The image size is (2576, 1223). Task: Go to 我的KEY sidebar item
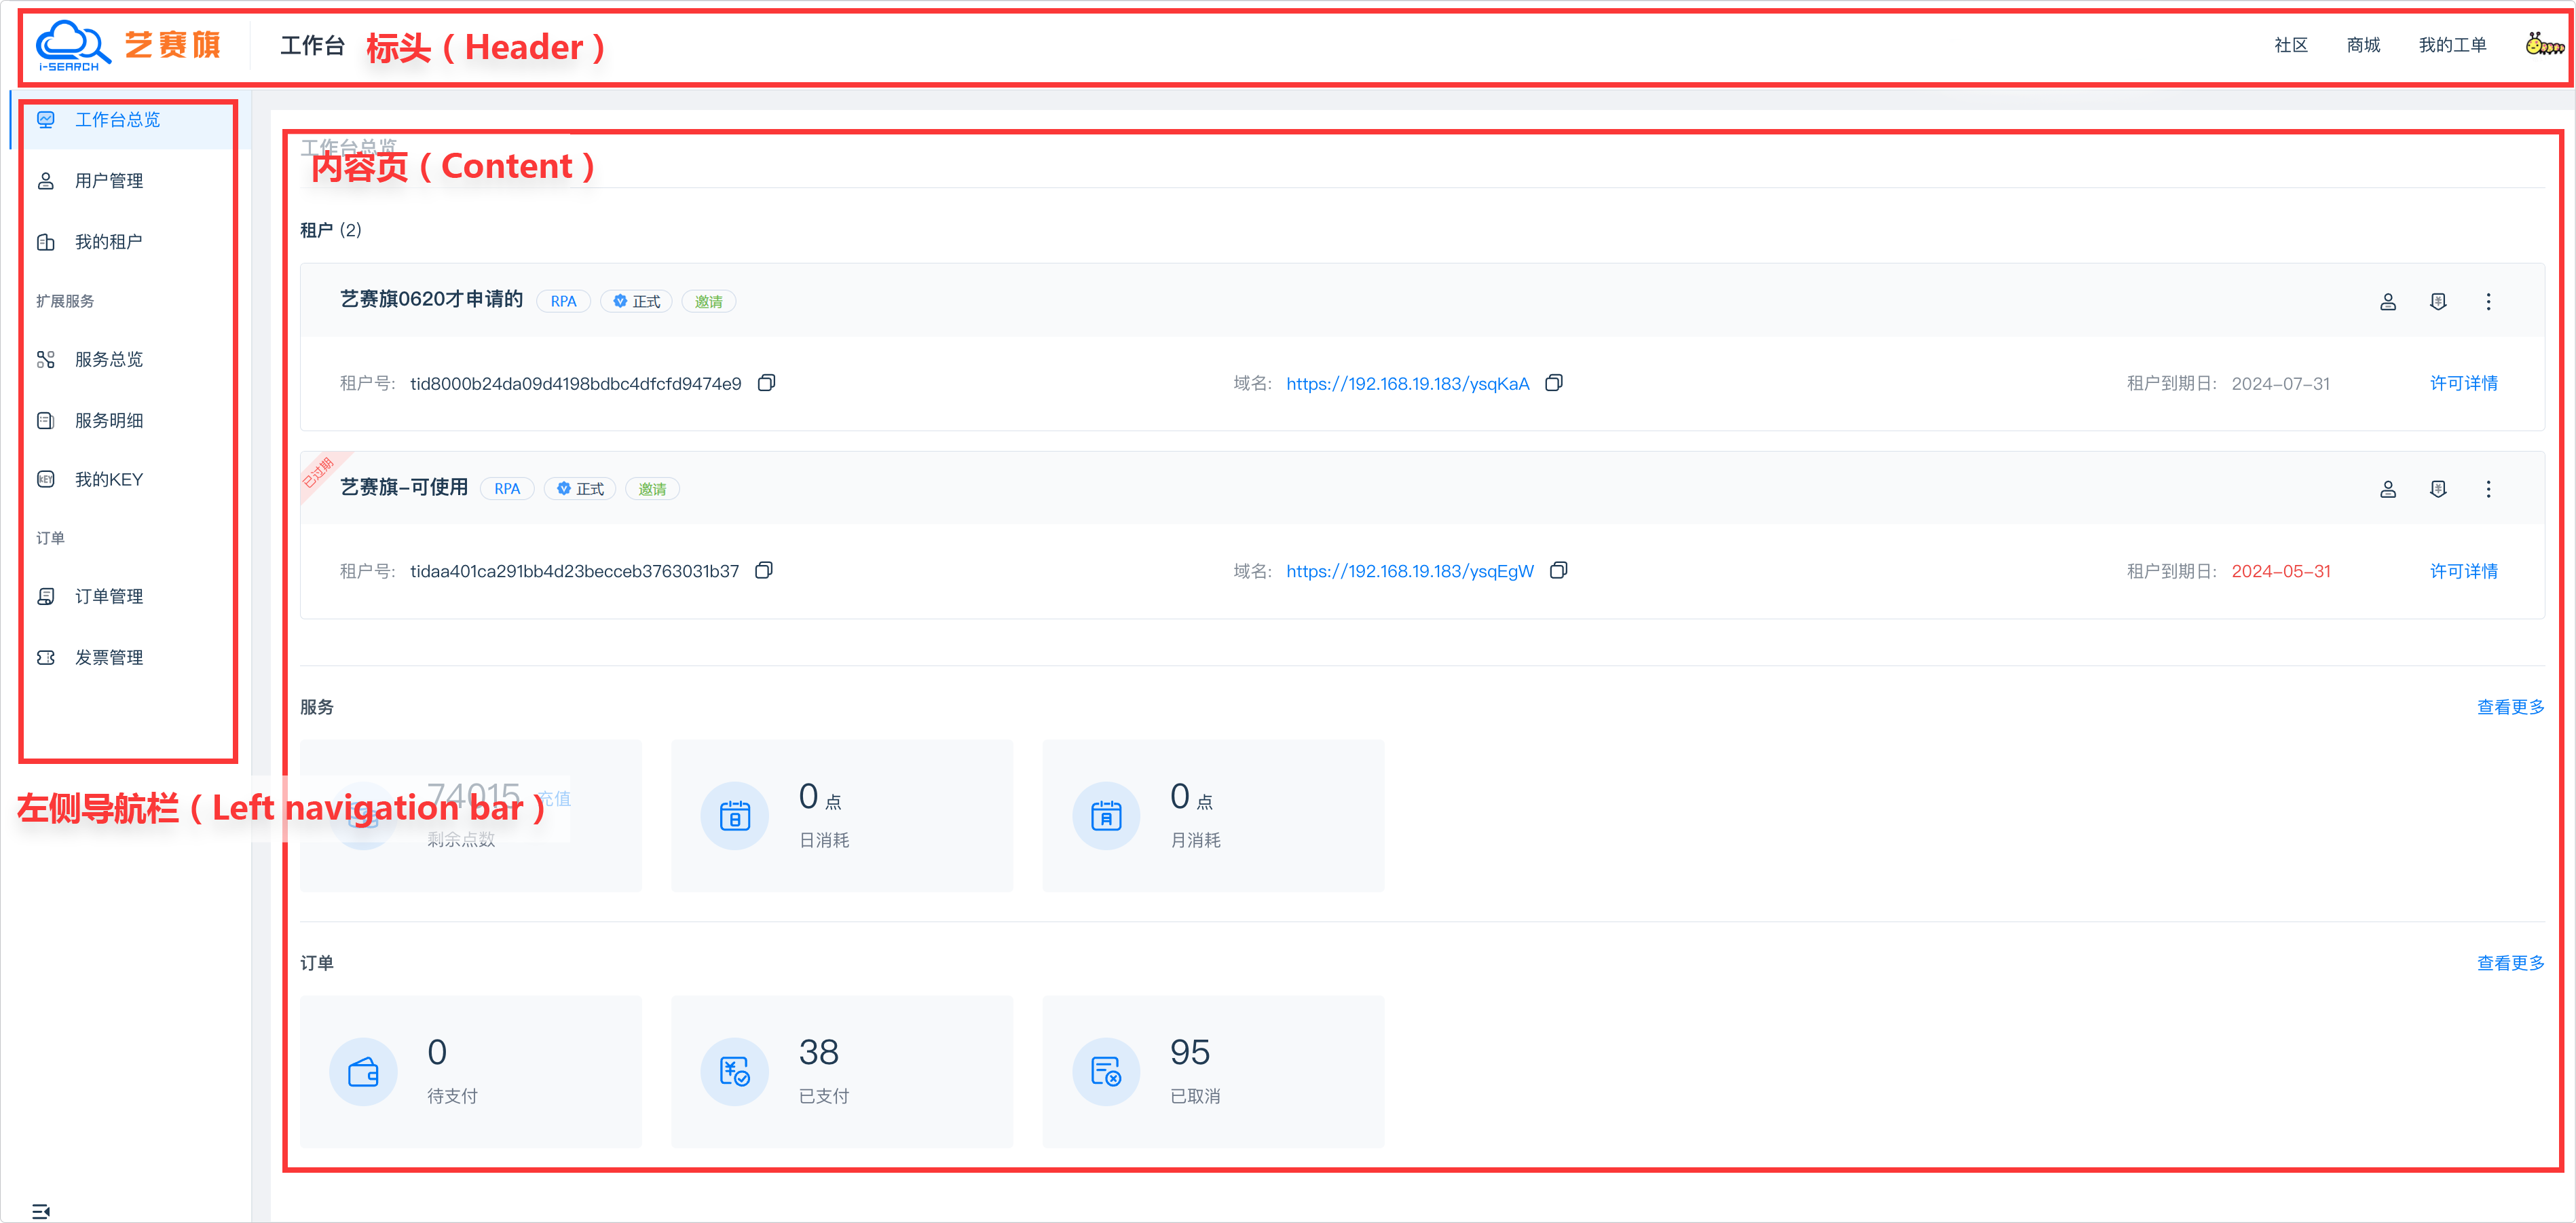point(108,479)
